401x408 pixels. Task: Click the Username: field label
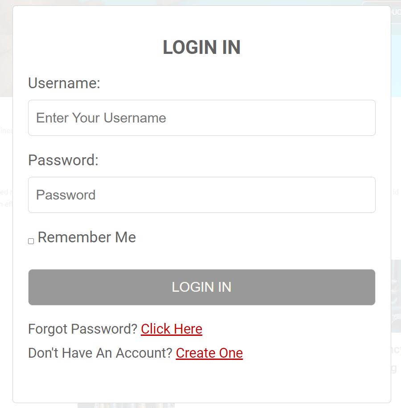64,83
